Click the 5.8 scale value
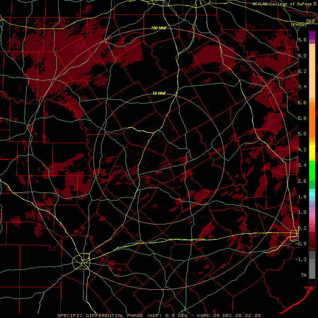 coord(302,118)
